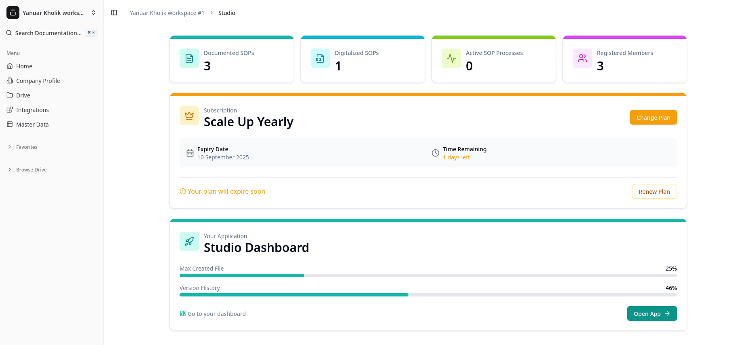Image resolution: width=753 pixels, height=345 pixels.
Task: Click the Expiry Date calendar icon
Action: pos(190,153)
